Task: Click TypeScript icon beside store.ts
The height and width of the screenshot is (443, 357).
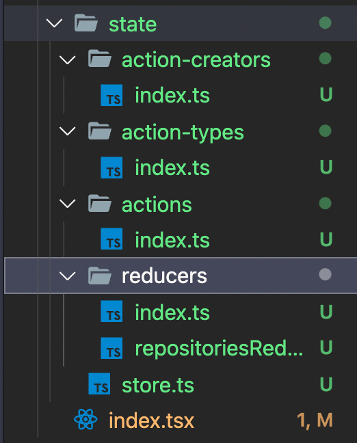Action: click(99, 384)
